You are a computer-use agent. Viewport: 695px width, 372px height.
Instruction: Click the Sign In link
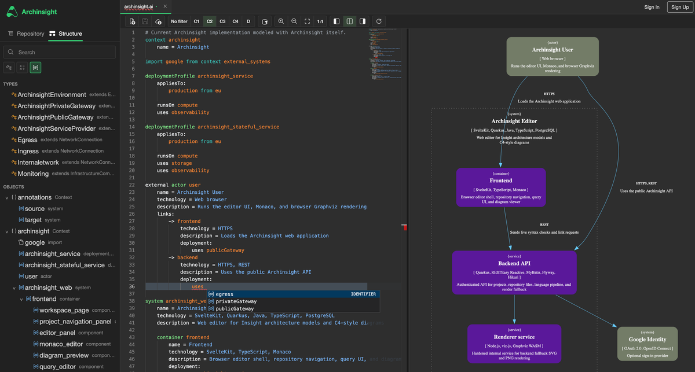(652, 7)
